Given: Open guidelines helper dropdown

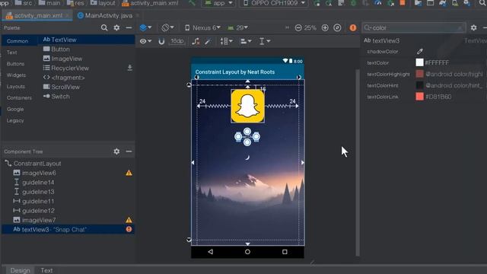Looking at the screenshot, I should tap(265, 41).
